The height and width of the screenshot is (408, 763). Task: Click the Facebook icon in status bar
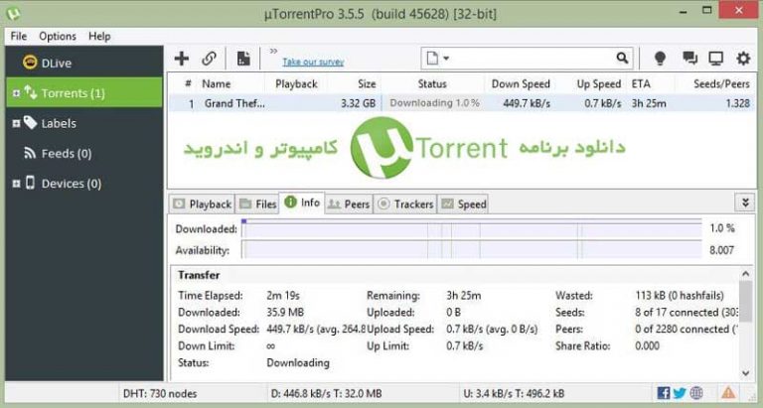point(664,392)
